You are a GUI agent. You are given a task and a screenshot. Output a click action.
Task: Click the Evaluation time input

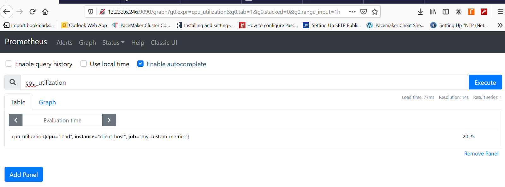tap(62, 120)
